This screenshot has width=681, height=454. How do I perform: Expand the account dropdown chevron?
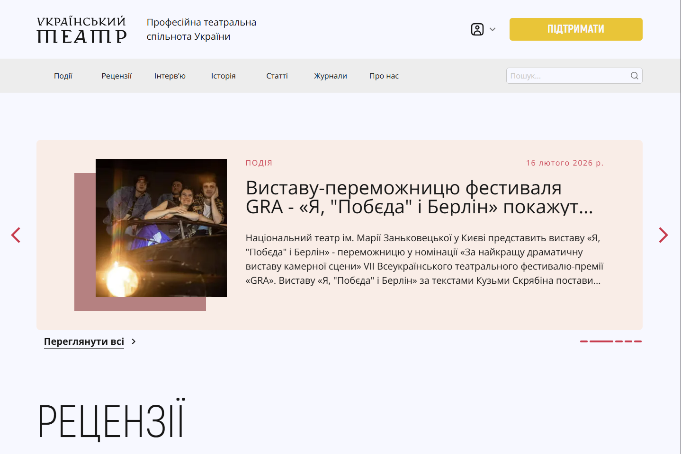pyautogui.click(x=493, y=29)
